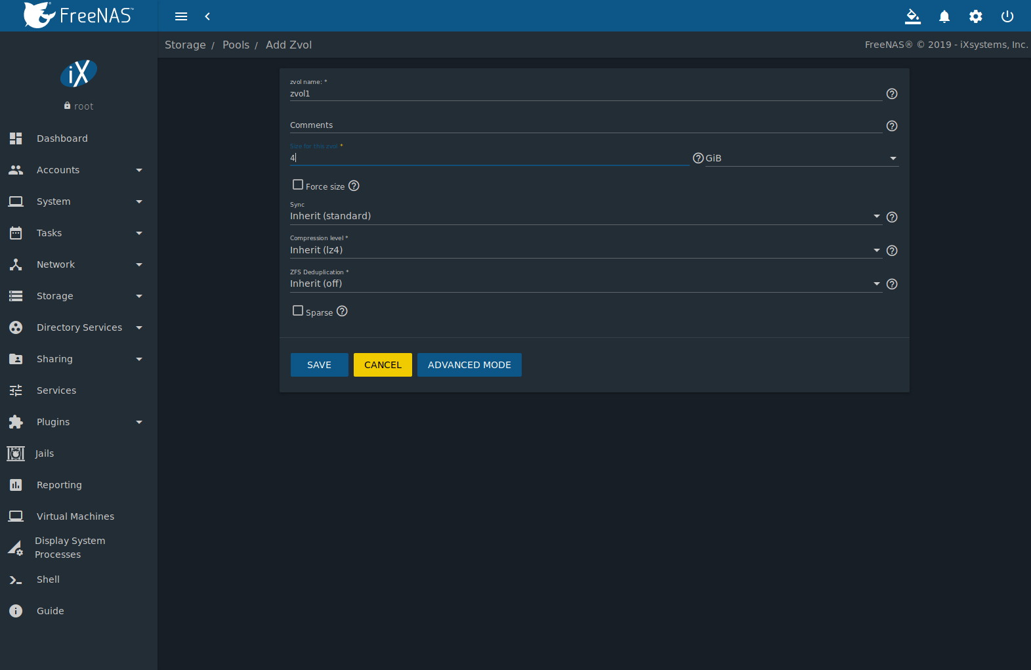Enable the Sparse checkbox
The width and height of the screenshot is (1031, 670).
298,311
